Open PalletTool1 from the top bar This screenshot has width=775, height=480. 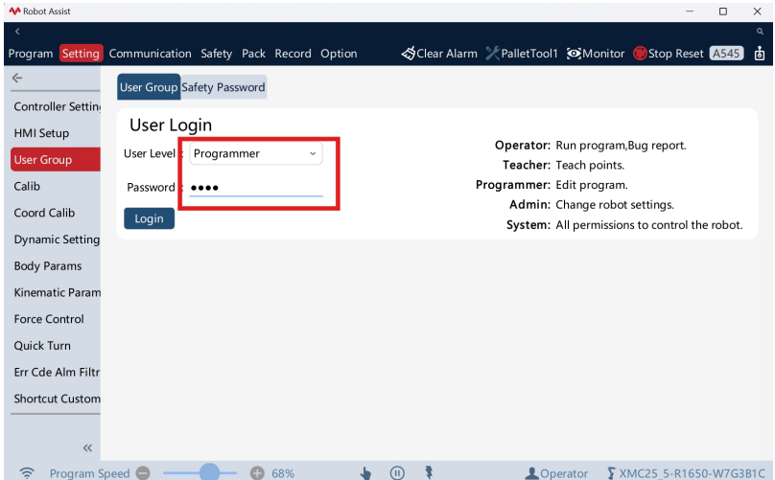pyautogui.click(x=522, y=54)
